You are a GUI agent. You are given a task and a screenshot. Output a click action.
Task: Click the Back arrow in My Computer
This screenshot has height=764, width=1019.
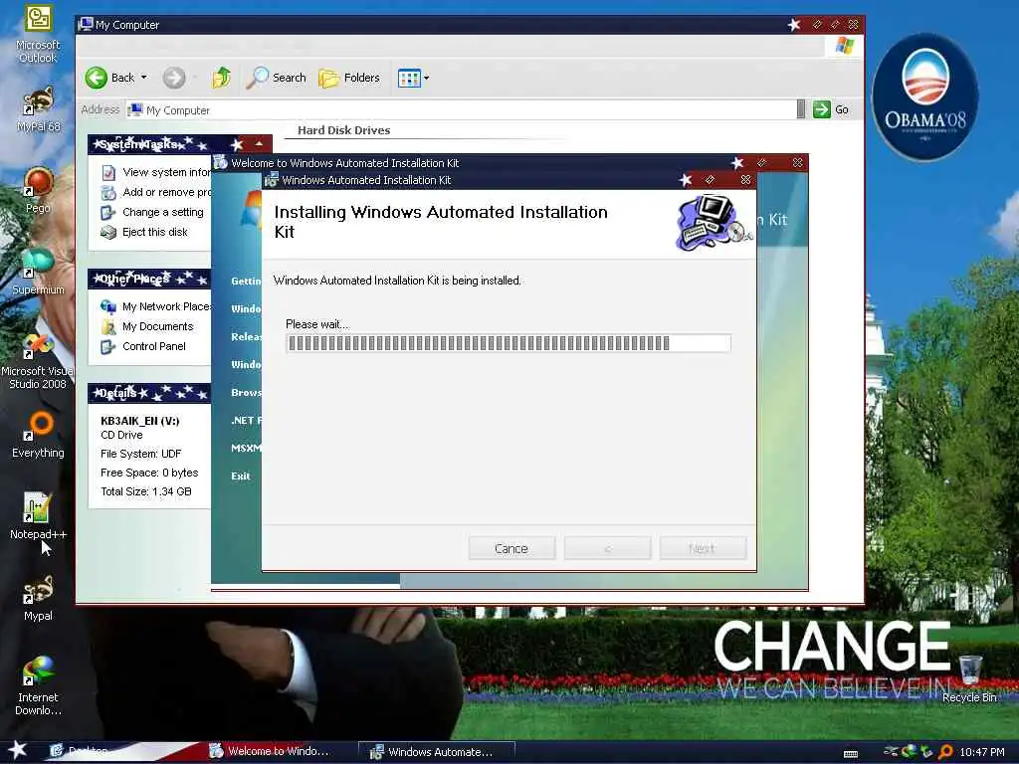pos(109,78)
